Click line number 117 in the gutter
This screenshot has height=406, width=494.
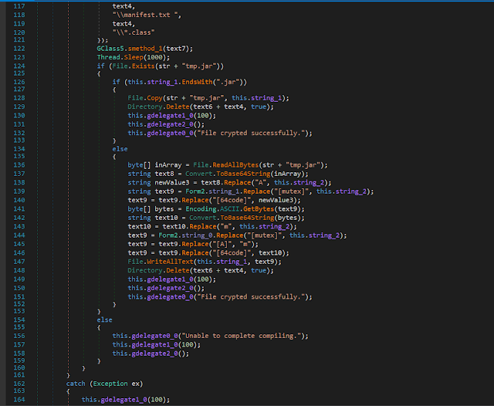[x=19, y=6]
